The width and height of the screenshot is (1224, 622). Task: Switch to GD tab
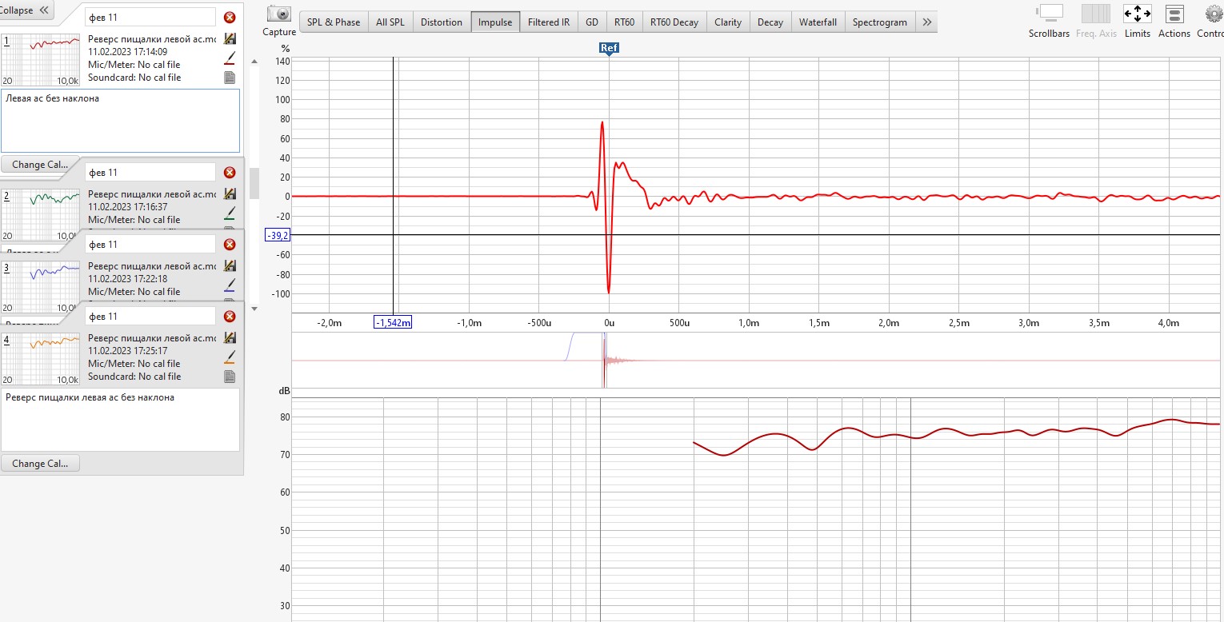[x=592, y=22]
